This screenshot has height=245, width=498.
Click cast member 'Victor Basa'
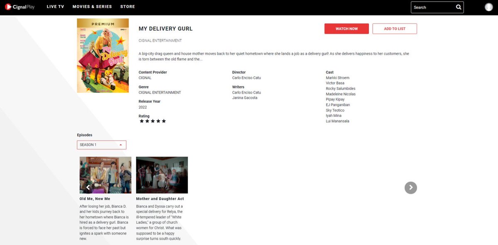335,83
